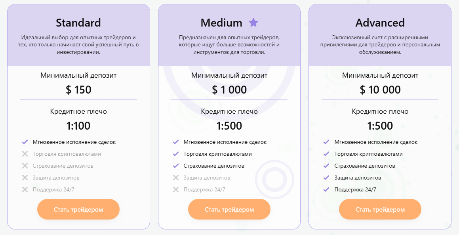Click the $ 10 000 minimum deposit amount
This screenshot has height=235, width=459.
point(380,90)
